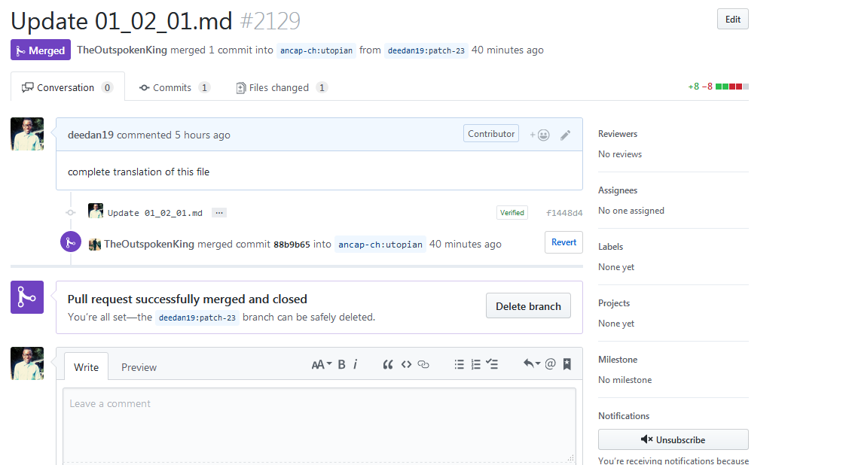The height and width of the screenshot is (465, 849).
Task: Click the Edit title button
Action: (732, 20)
